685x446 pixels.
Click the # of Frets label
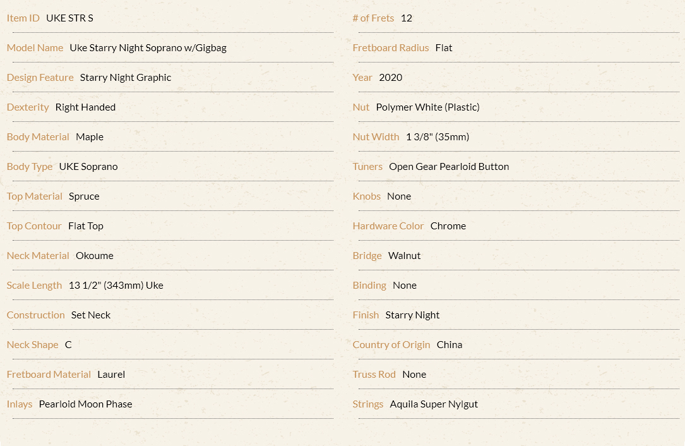[x=374, y=18]
